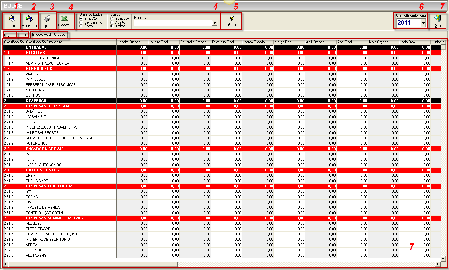Click the Março Real column header
The width and height of the screenshot is (449, 270).
point(289,42)
